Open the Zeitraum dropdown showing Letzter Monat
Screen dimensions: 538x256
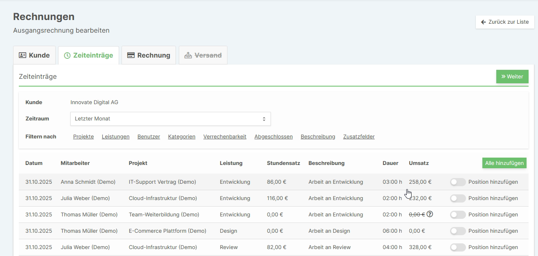pyautogui.click(x=170, y=119)
